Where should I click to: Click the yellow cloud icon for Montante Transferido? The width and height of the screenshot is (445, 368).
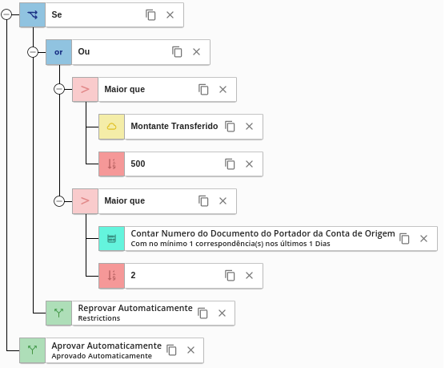[x=111, y=127]
